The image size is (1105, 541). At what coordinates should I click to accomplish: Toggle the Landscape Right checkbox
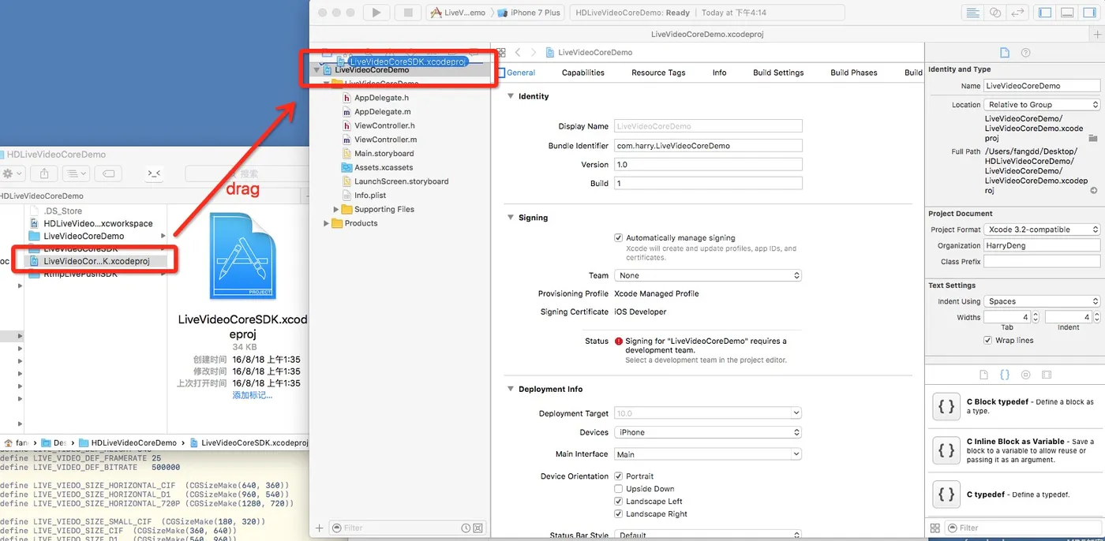tap(619, 514)
